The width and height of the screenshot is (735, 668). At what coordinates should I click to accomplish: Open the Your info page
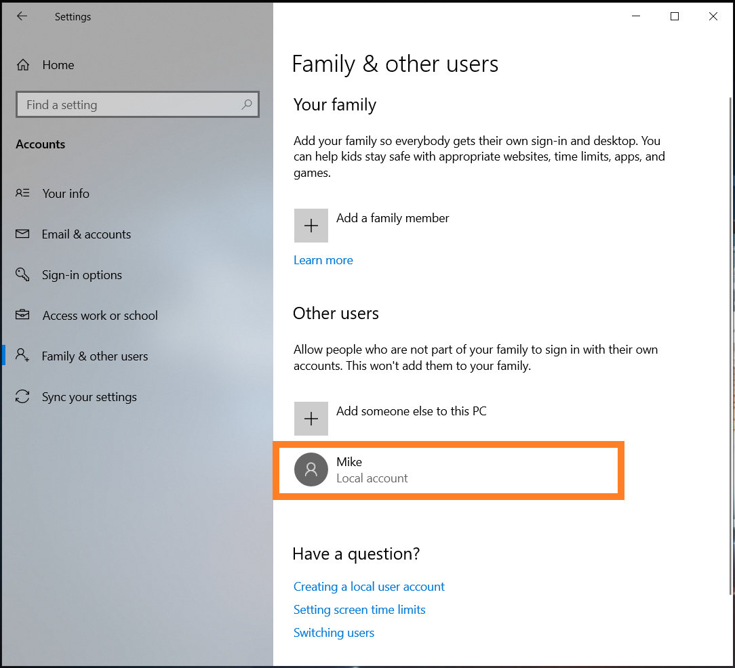tap(66, 194)
